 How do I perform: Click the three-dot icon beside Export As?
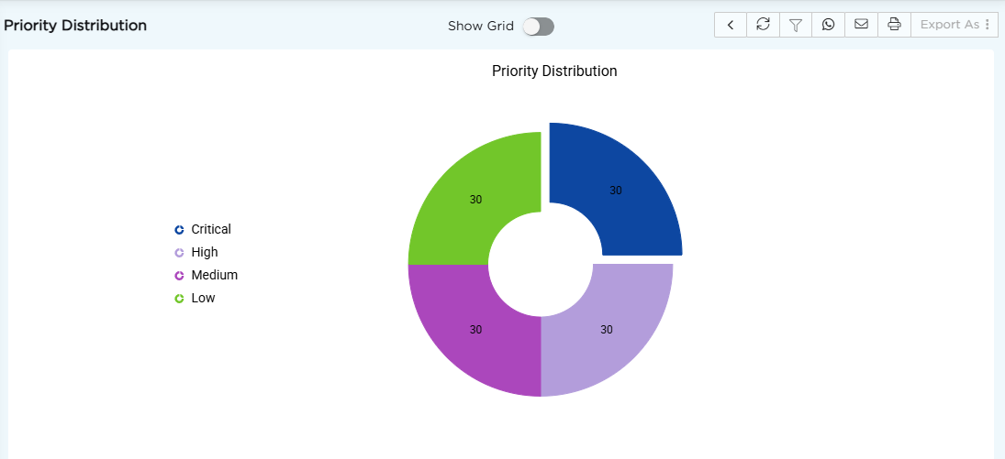(x=988, y=25)
